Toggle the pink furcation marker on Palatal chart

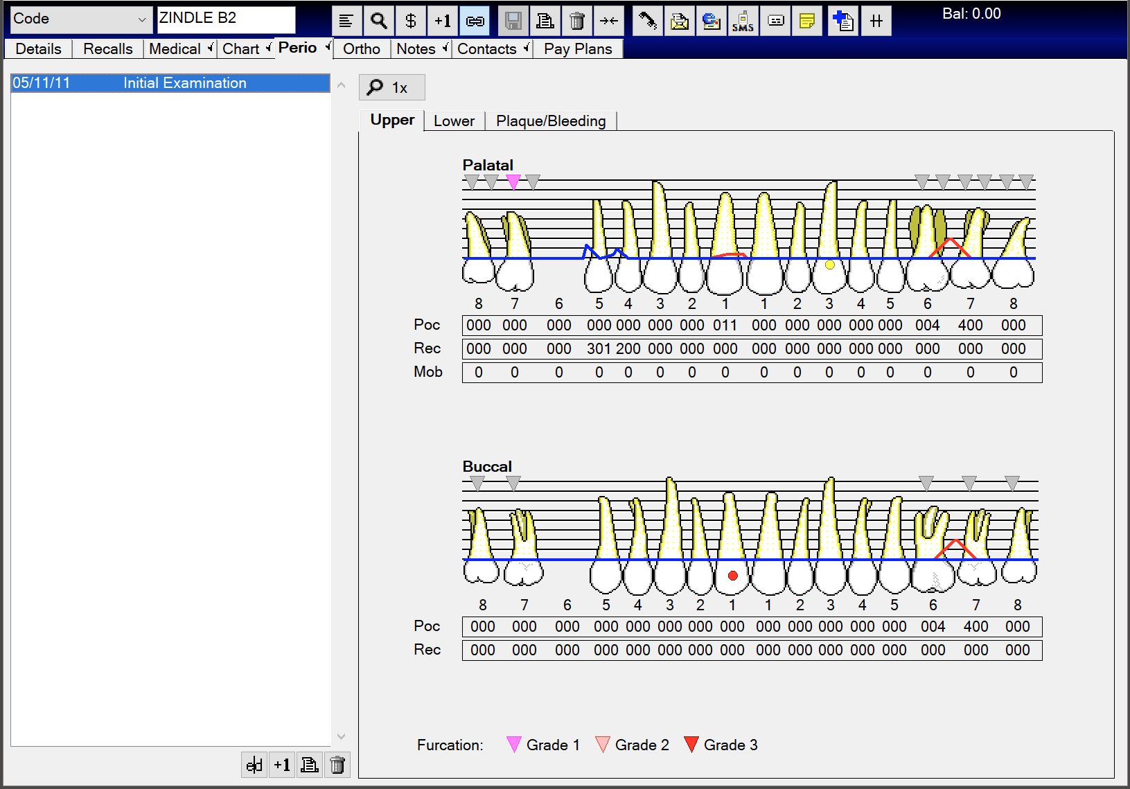(513, 181)
